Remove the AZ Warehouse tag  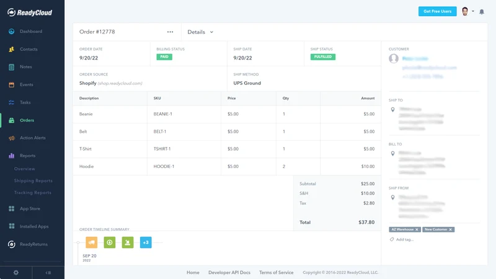(x=417, y=229)
